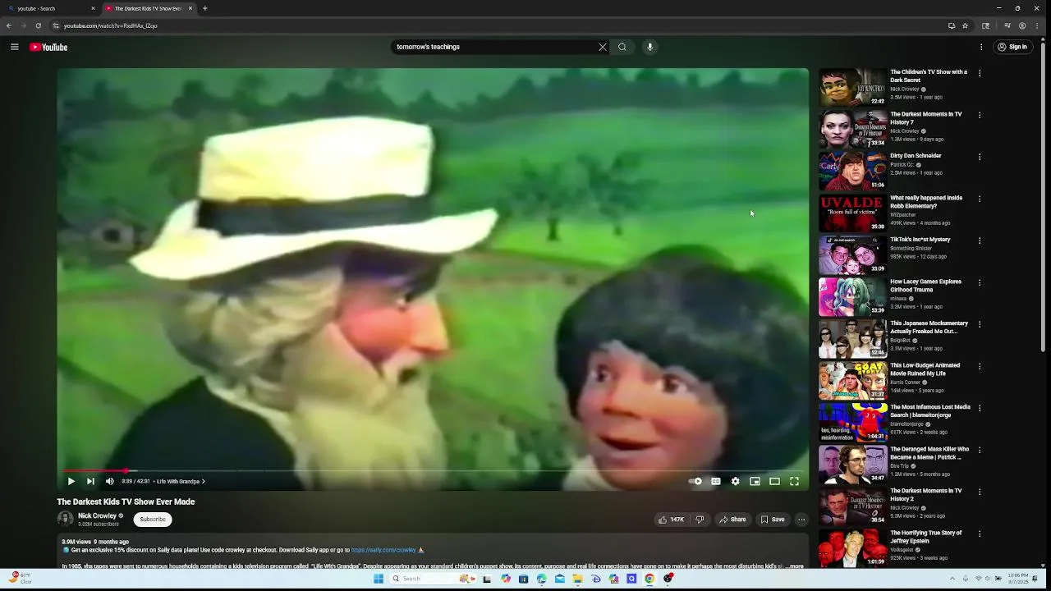Skip to next video
Screen dimensions: 1051x591
click(x=90, y=481)
